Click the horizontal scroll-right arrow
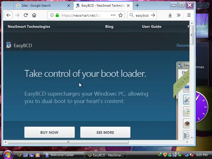 click(x=187, y=142)
